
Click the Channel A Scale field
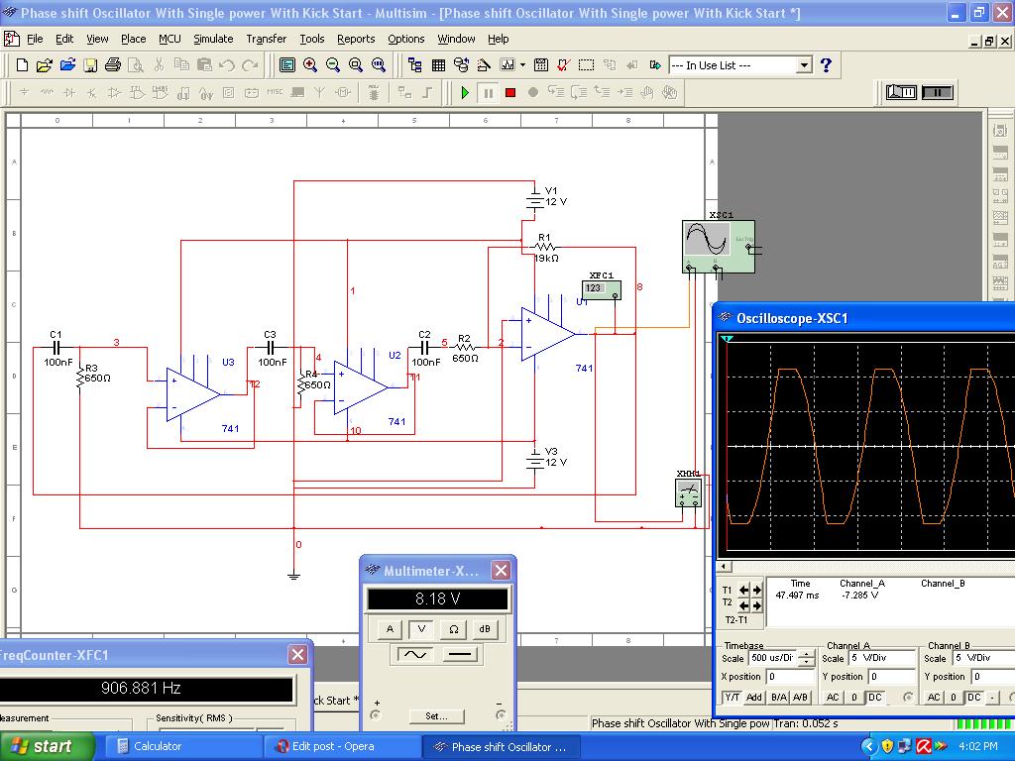point(882,658)
